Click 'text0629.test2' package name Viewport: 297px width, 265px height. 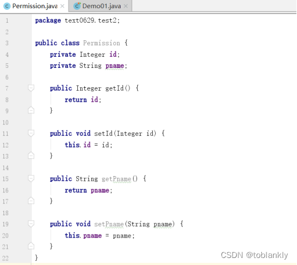pos(91,20)
